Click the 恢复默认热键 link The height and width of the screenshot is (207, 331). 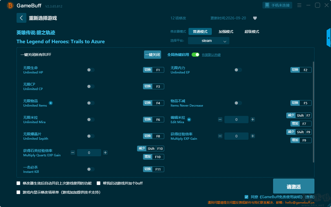pyautogui.click(x=211, y=55)
